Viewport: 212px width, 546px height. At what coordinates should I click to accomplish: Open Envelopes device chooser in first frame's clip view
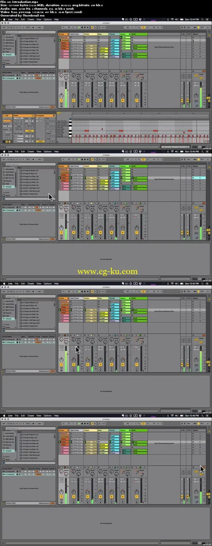pyautogui.click(x=40, y=118)
